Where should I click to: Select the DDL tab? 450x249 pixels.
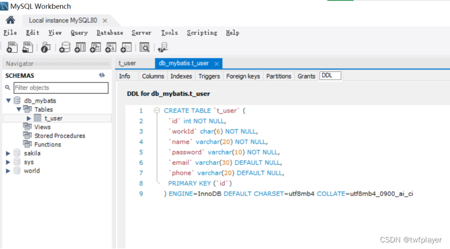(330, 75)
